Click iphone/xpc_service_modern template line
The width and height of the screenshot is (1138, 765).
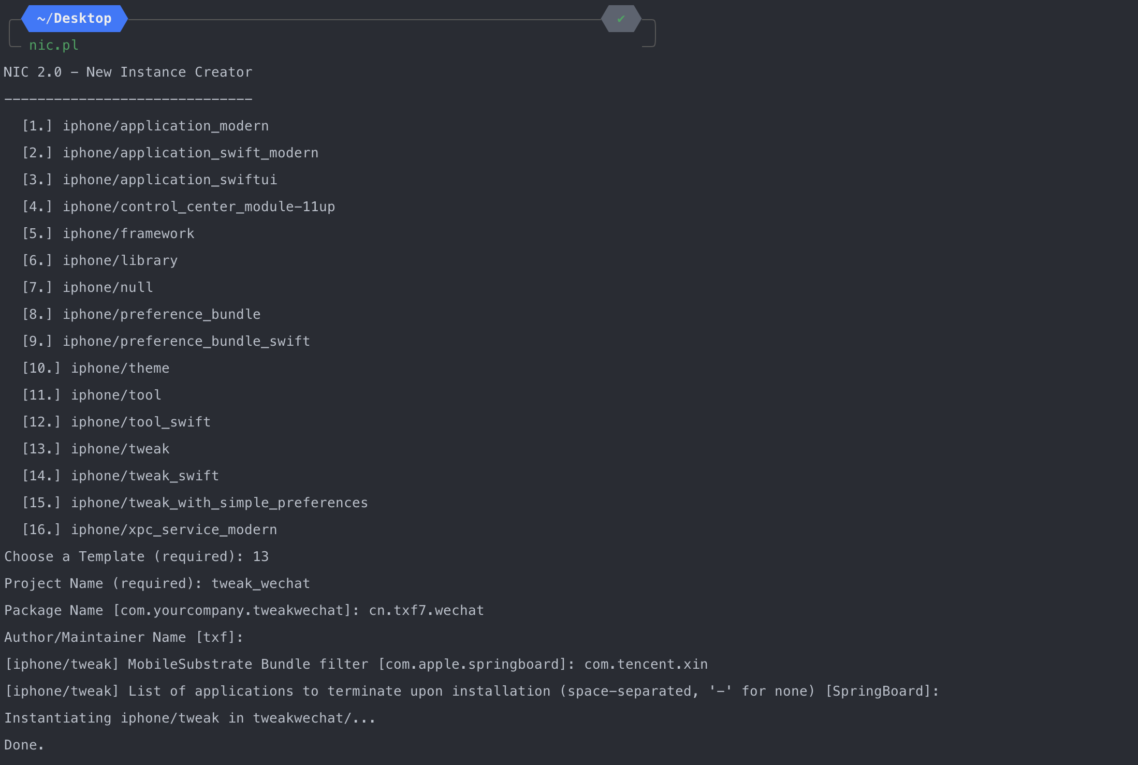point(150,529)
